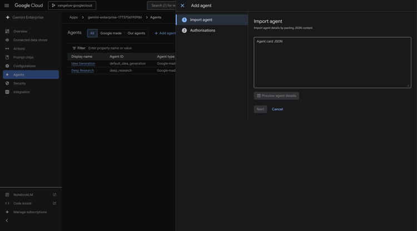Click the Manage subscriptions sparkle icon

(7, 212)
